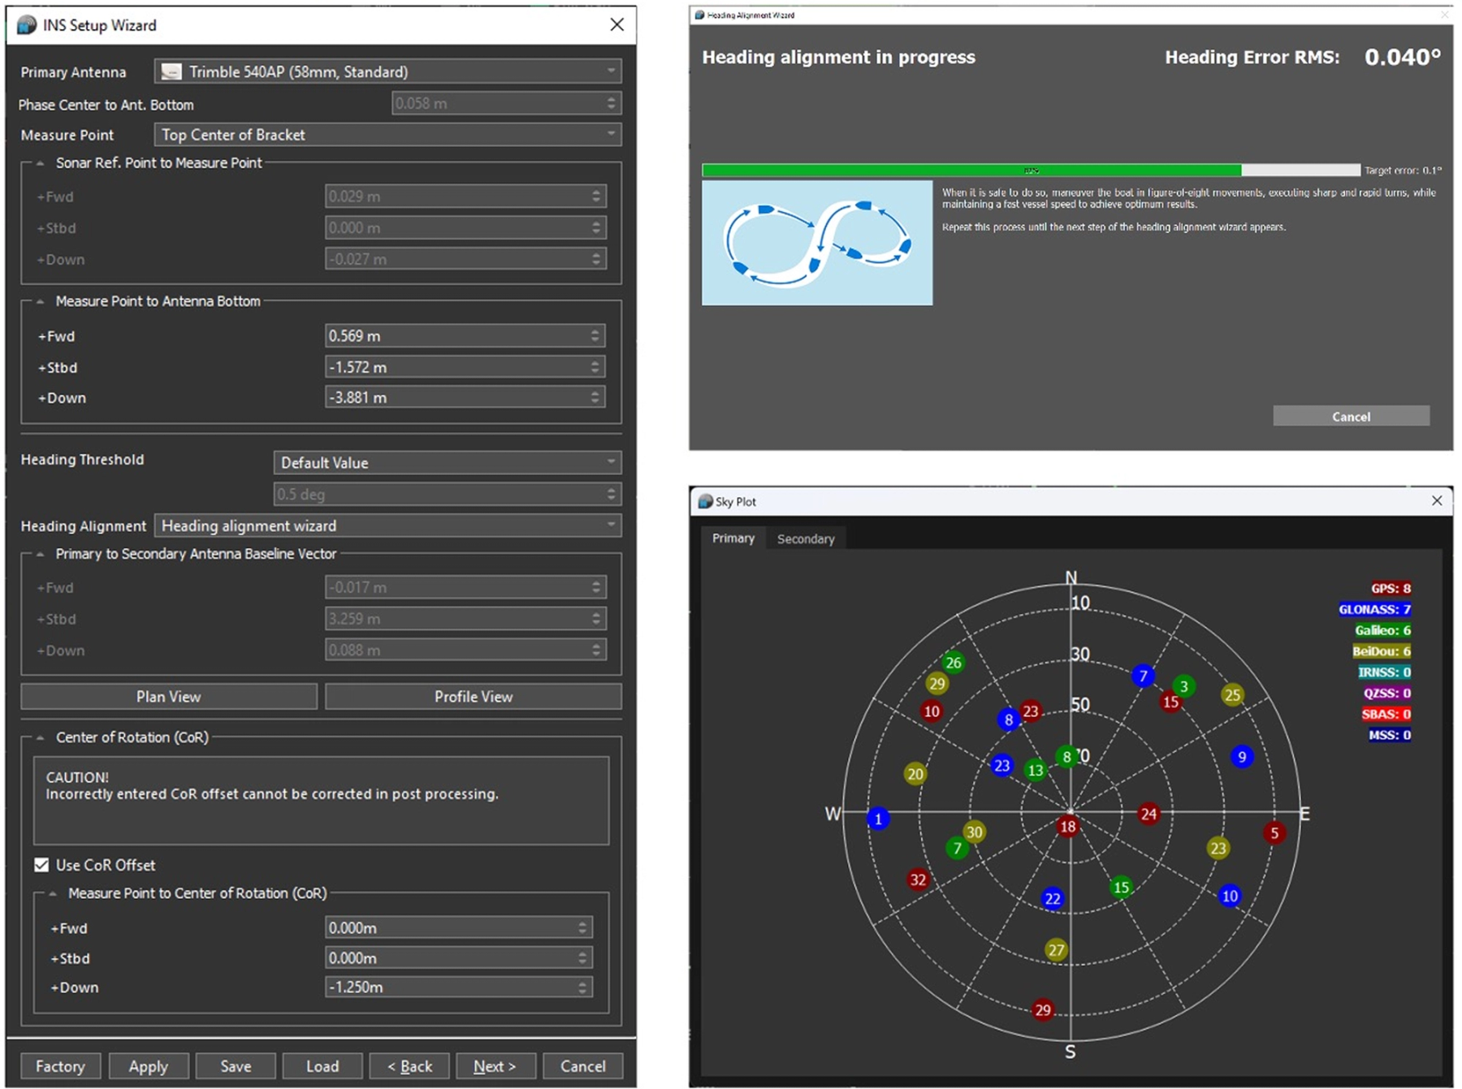Select yellow BeiDou satellite 20 on the sky plot
The height and width of the screenshot is (1089, 1462).
[x=915, y=774]
